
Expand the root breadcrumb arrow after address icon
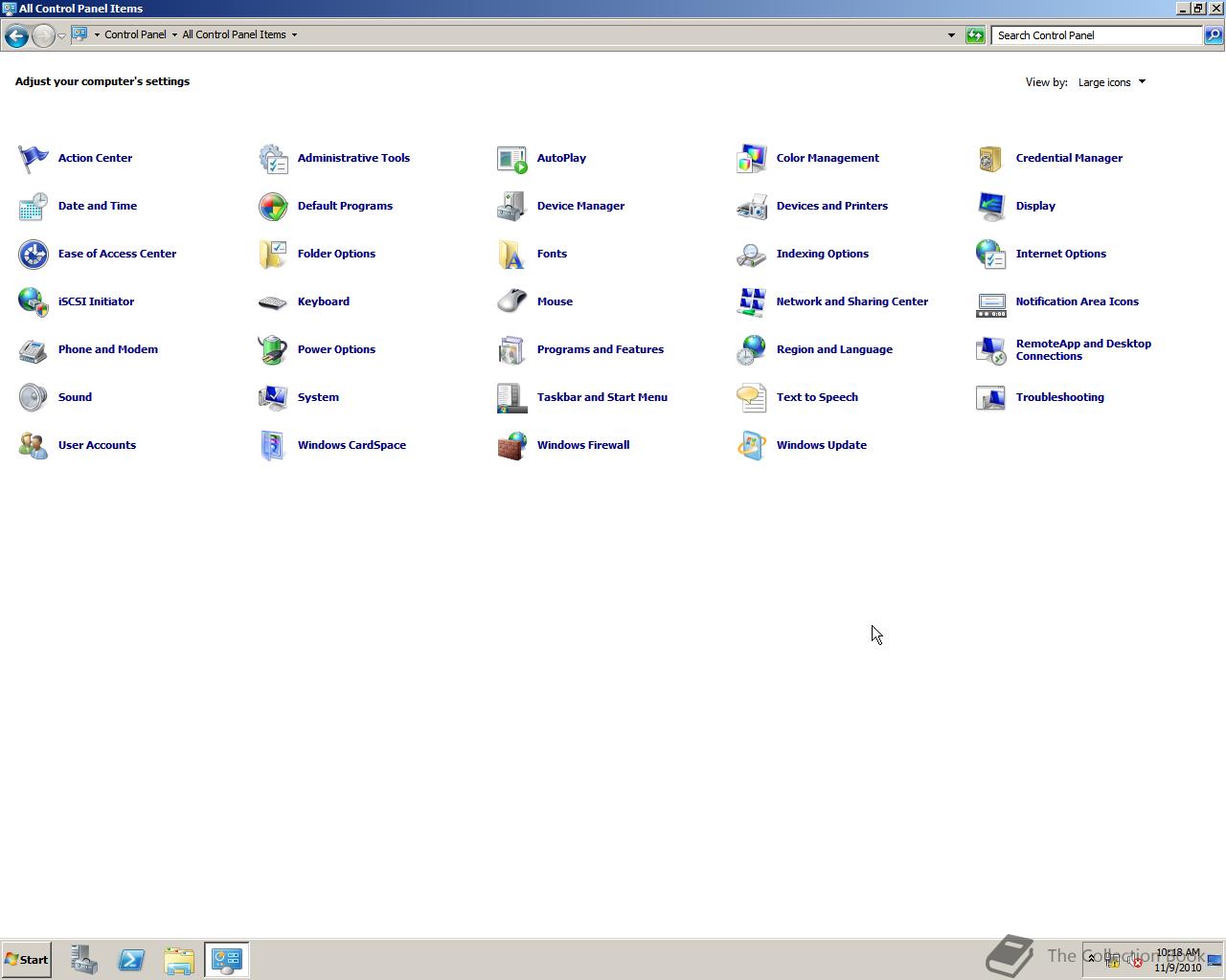(x=97, y=34)
